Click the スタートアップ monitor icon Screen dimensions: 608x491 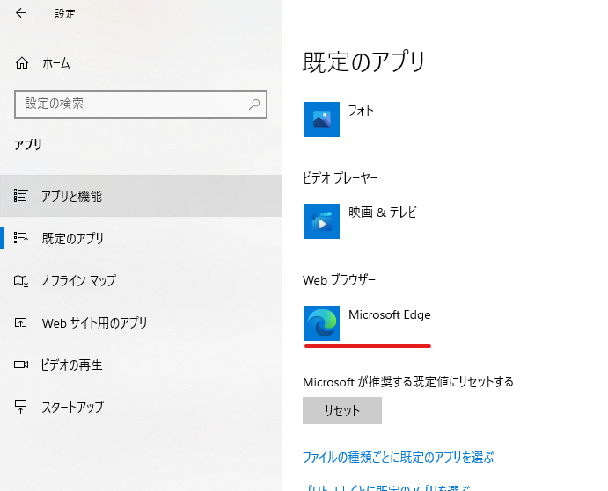22,407
